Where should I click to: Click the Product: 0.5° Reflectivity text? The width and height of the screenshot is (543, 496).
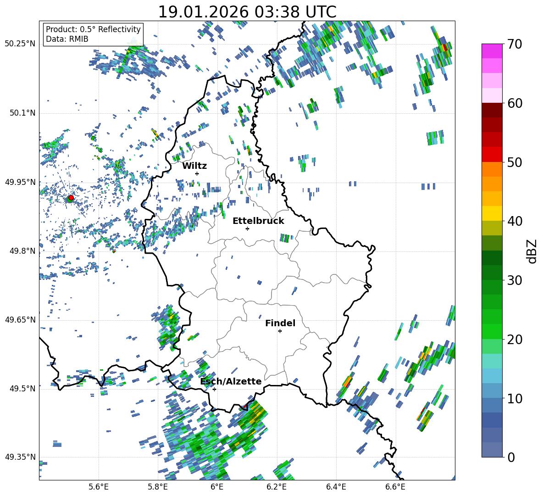tap(93, 29)
